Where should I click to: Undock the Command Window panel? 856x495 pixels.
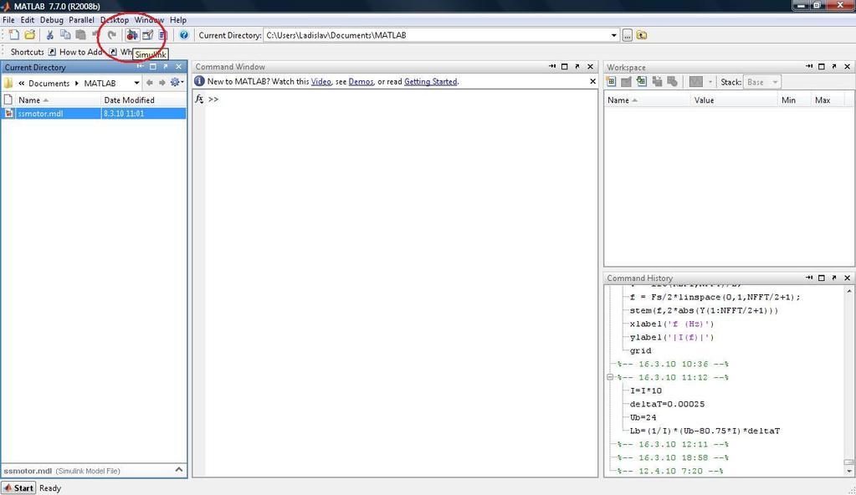(577, 67)
